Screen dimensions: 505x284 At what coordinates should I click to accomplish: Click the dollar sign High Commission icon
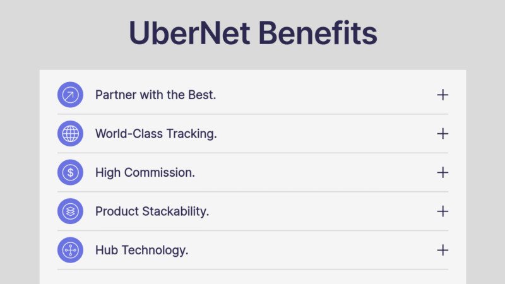[x=70, y=172]
